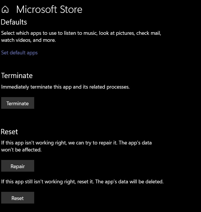Open the Set default apps link
Viewport: 201px width, 212px height.
click(x=19, y=53)
